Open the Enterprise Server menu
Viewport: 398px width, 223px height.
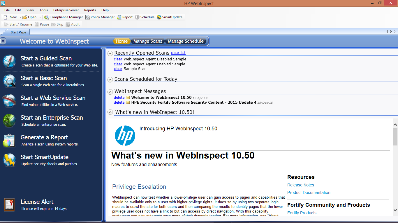[66, 10]
